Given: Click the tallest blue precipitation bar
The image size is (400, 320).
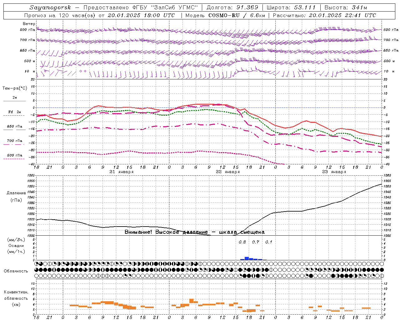Looking at the screenshot, I should pos(247,258).
